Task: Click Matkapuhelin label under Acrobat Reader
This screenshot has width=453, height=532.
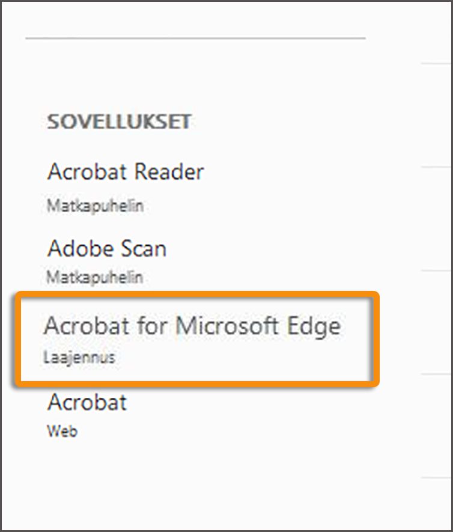Action: [95, 206]
